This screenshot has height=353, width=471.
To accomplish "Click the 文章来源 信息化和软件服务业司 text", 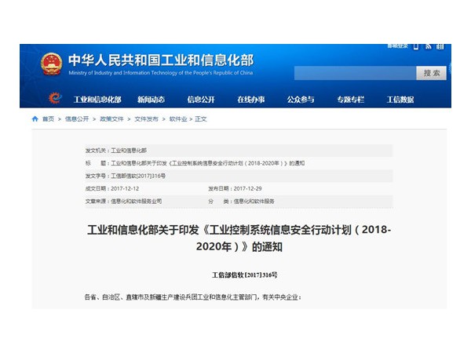I will (123, 201).
